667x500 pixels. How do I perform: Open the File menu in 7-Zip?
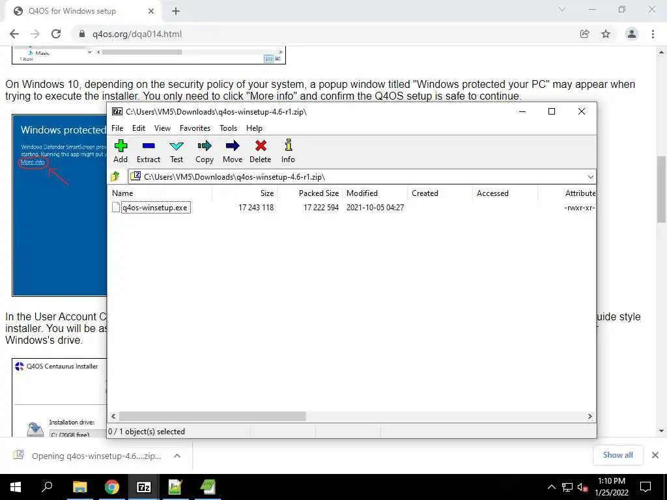(117, 128)
